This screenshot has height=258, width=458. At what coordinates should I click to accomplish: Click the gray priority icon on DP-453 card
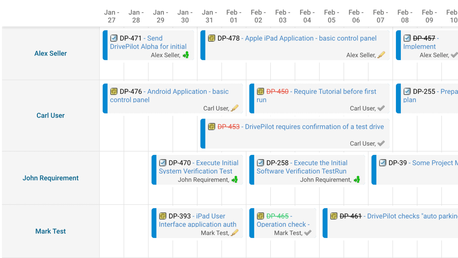pos(381,143)
